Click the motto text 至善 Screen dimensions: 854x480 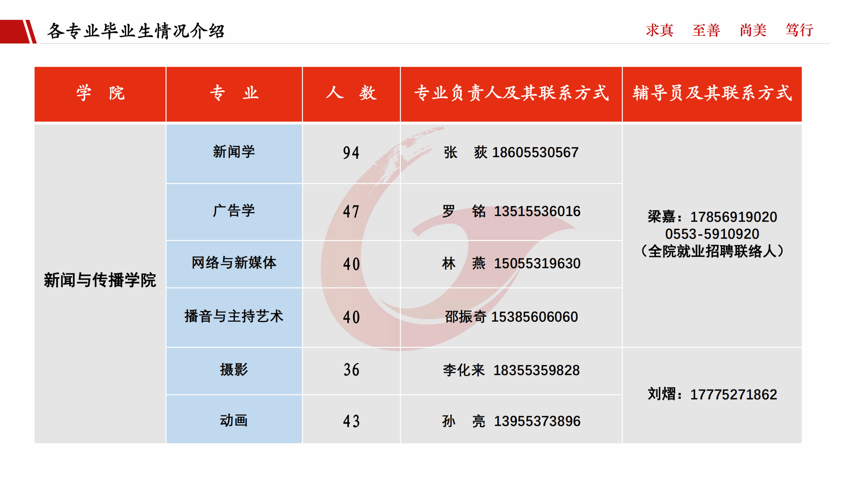pyautogui.click(x=706, y=30)
